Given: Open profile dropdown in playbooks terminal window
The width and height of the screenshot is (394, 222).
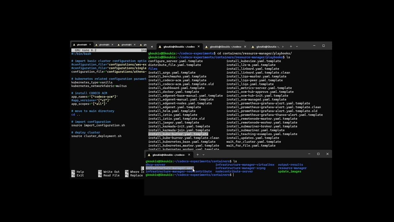Looking at the screenshot, I should point(297,47).
